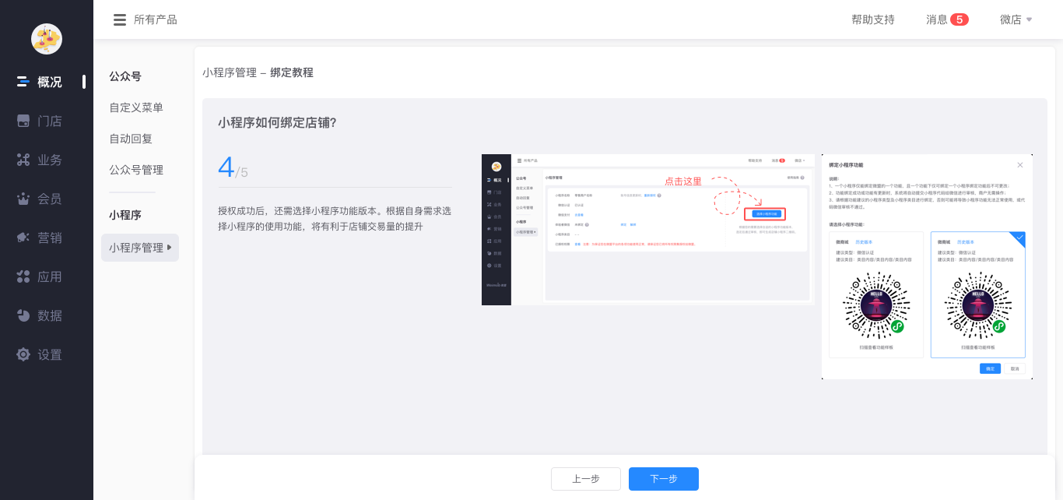
Task: Click the shop avatar logo
Action: pyautogui.click(x=47, y=39)
